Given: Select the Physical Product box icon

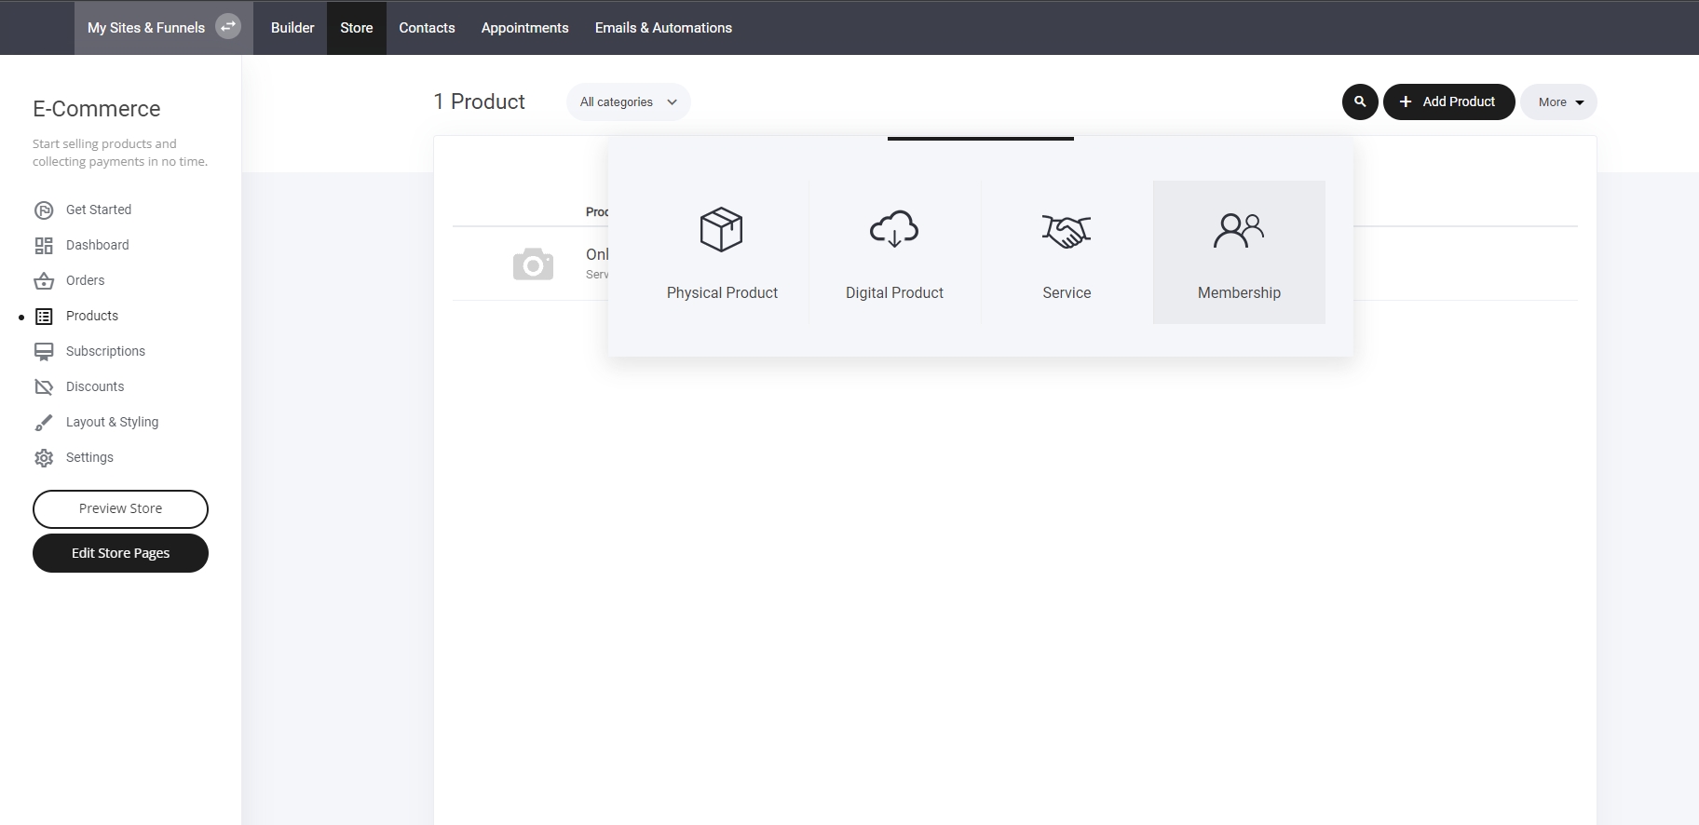Looking at the screenshot, I should click(x=721, y=229).
